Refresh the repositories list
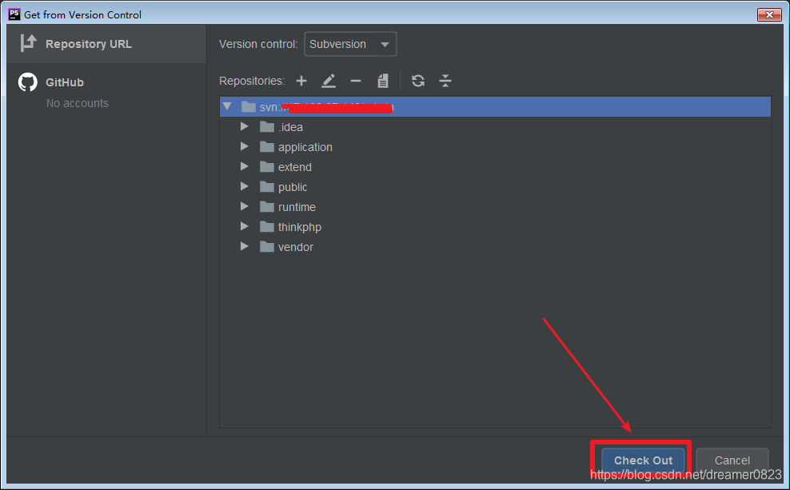790x490 pixels. tap(418, 81)
